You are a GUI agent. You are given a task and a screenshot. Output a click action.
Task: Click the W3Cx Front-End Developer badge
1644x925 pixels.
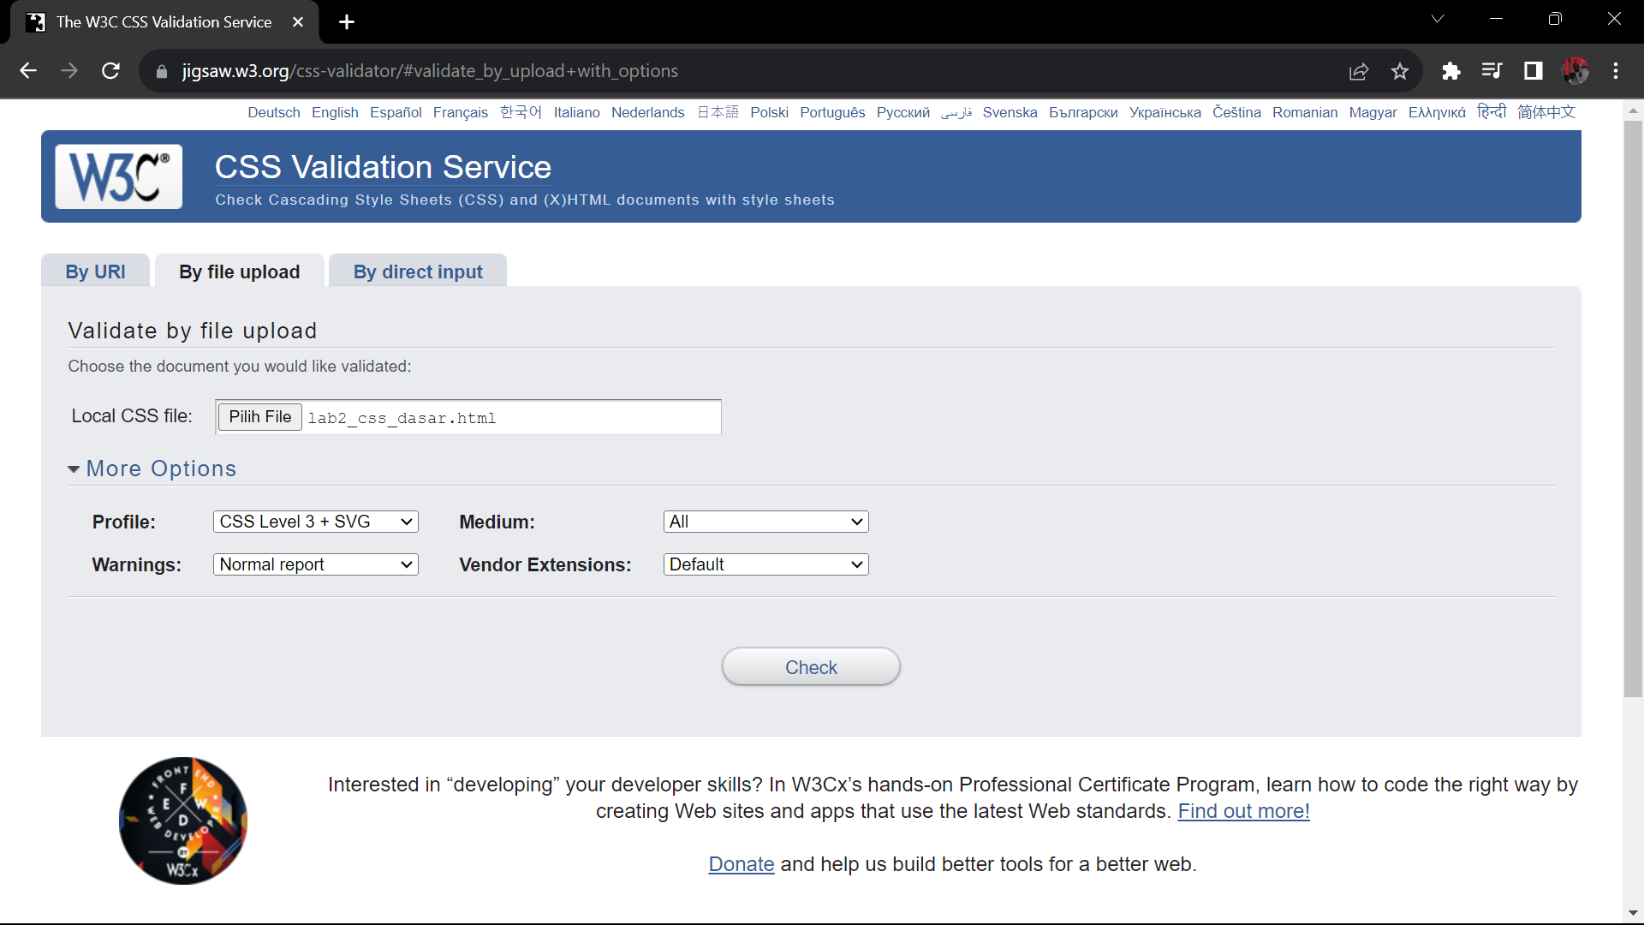pos(183,821)
